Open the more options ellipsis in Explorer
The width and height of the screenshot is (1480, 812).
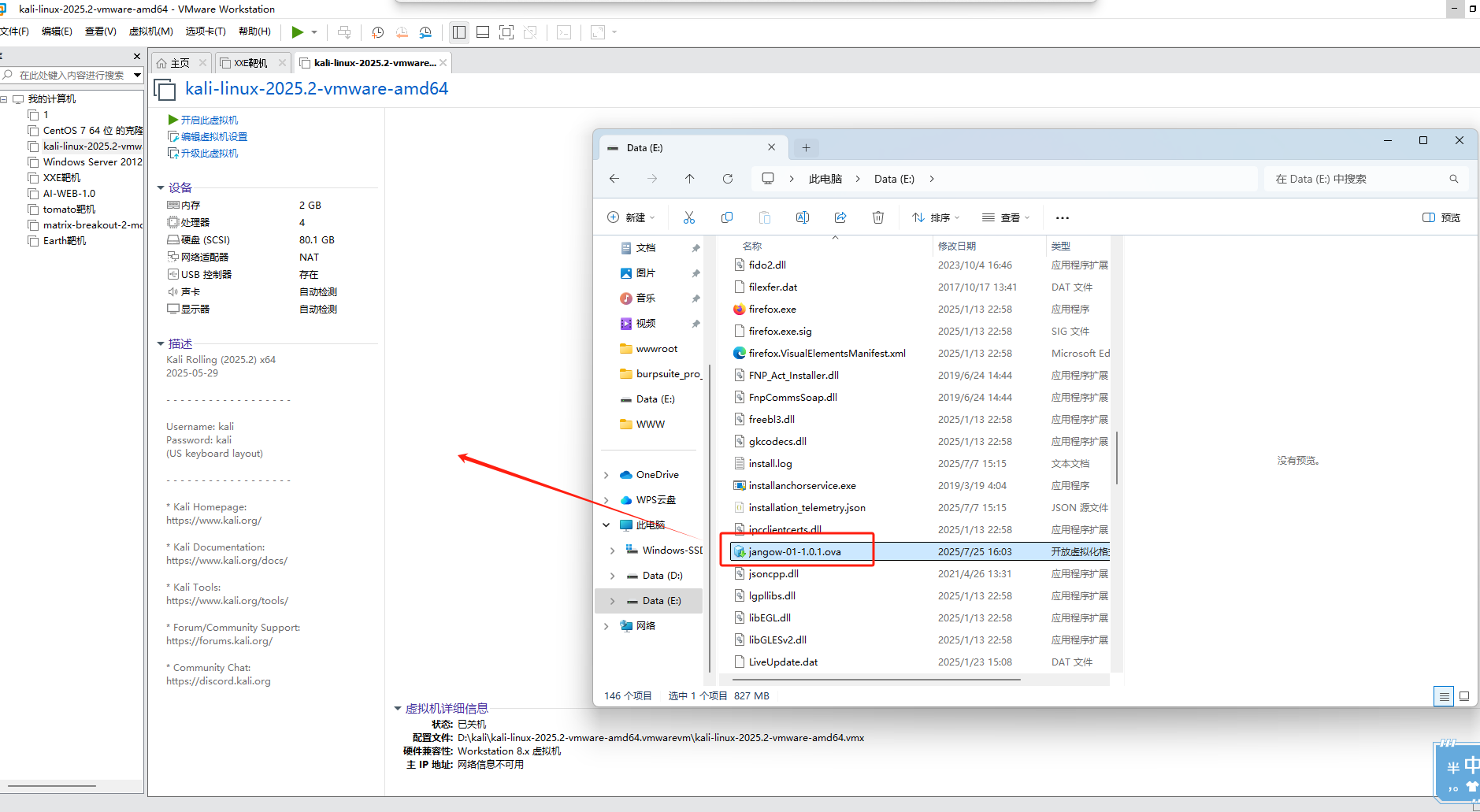1063,217
